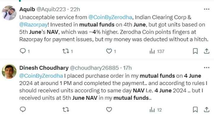Reply to Dinesh Choudhary's tweet
Screen dimensions: 214x115
click(x=23, y=109)
